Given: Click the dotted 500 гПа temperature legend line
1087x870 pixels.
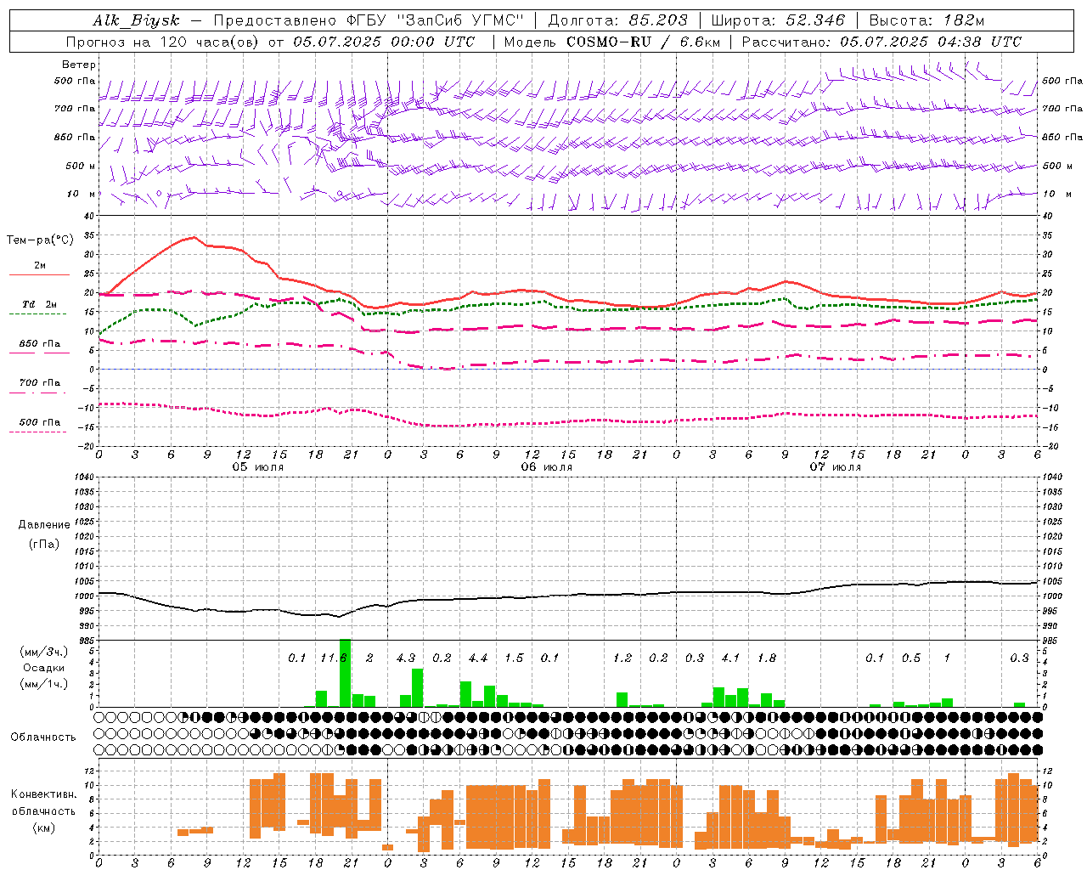Looking at the screenshot, I should click(x=38, y=432).
